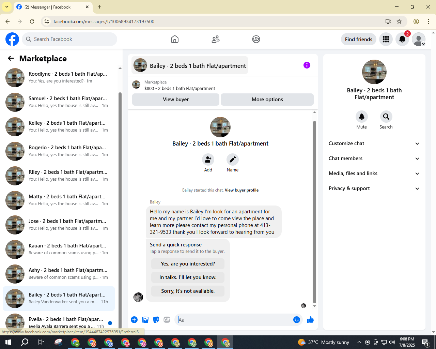
Task: Attach a photo file in composer
Action: [145, 320]
